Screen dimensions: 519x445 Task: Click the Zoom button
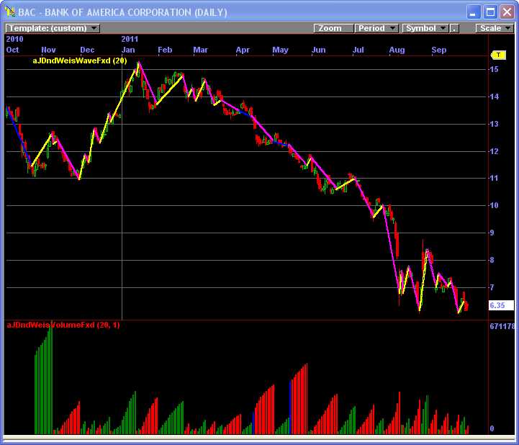tap(334, 29)
